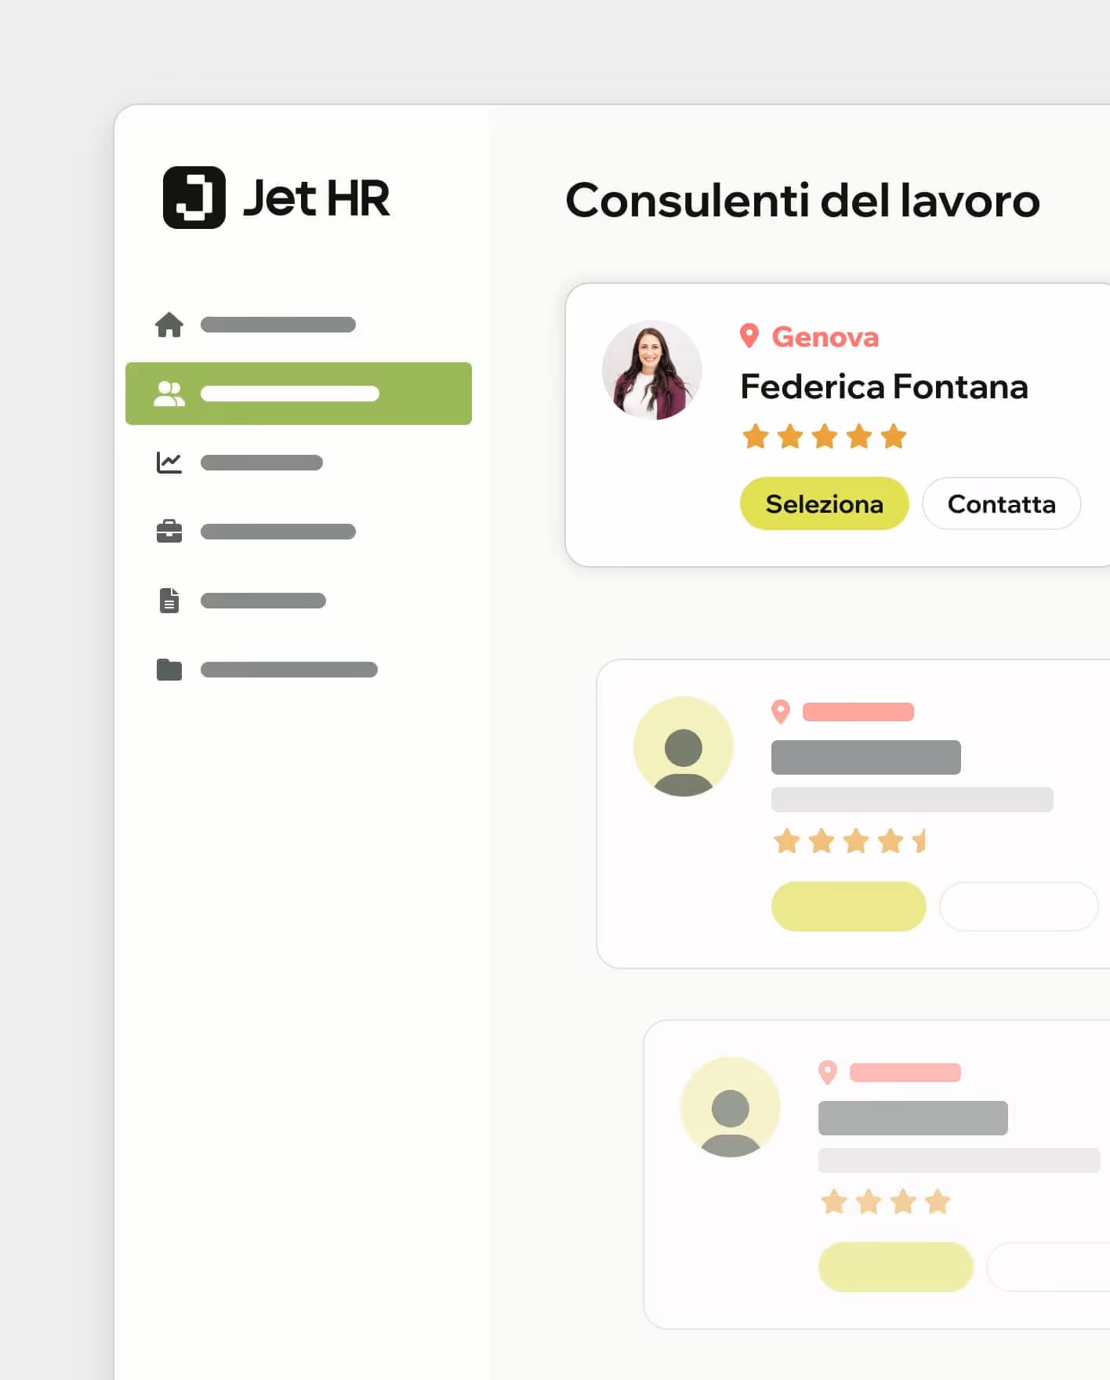Click the Contatta button
Screen dimensions: 1110x1380
[1002, 503]
